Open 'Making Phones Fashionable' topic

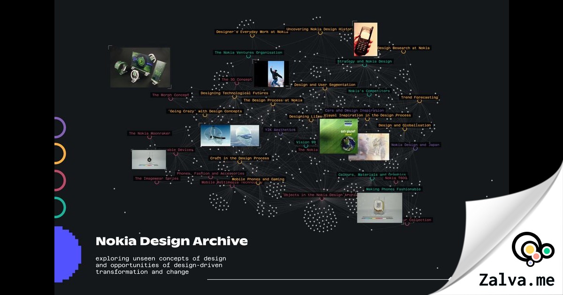(x=393, y=189)
